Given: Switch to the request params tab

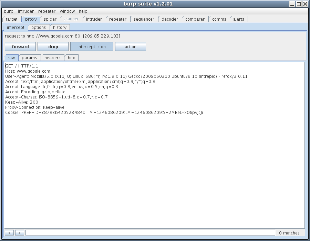Looking at the screenshot, I should coord(29,58).
